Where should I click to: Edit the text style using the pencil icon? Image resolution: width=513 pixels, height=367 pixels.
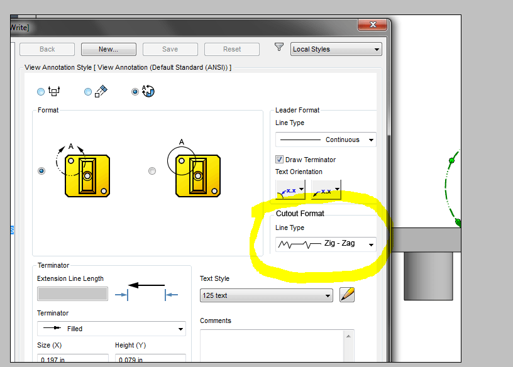[346, 295]
